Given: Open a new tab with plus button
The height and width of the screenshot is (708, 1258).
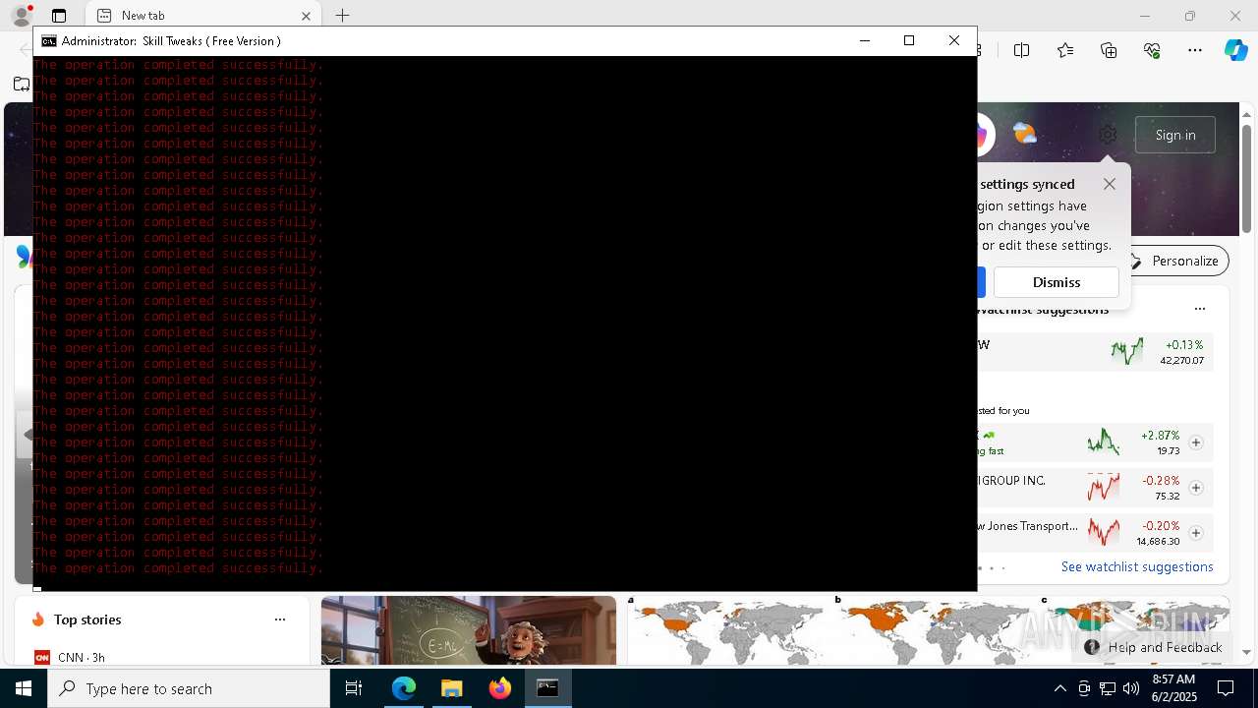Looking at the screenshot, I should tap(342, 16).
